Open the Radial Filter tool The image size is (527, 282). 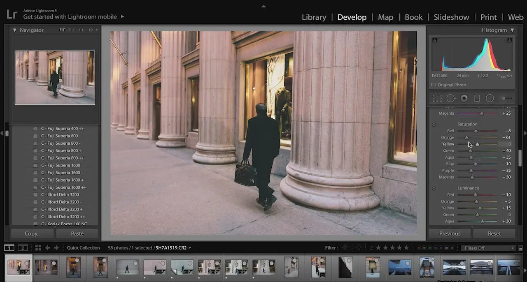coord(490,98)
